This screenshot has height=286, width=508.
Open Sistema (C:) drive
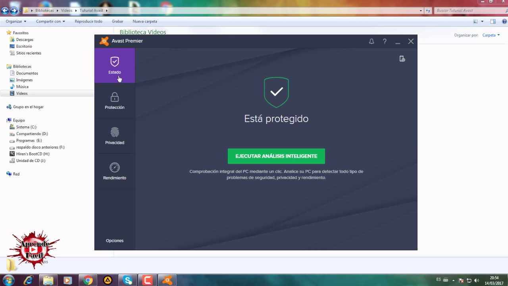click(x=26, y=127)
